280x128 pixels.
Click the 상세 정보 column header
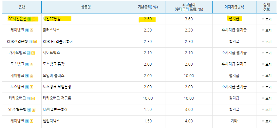tap(267, 7)
